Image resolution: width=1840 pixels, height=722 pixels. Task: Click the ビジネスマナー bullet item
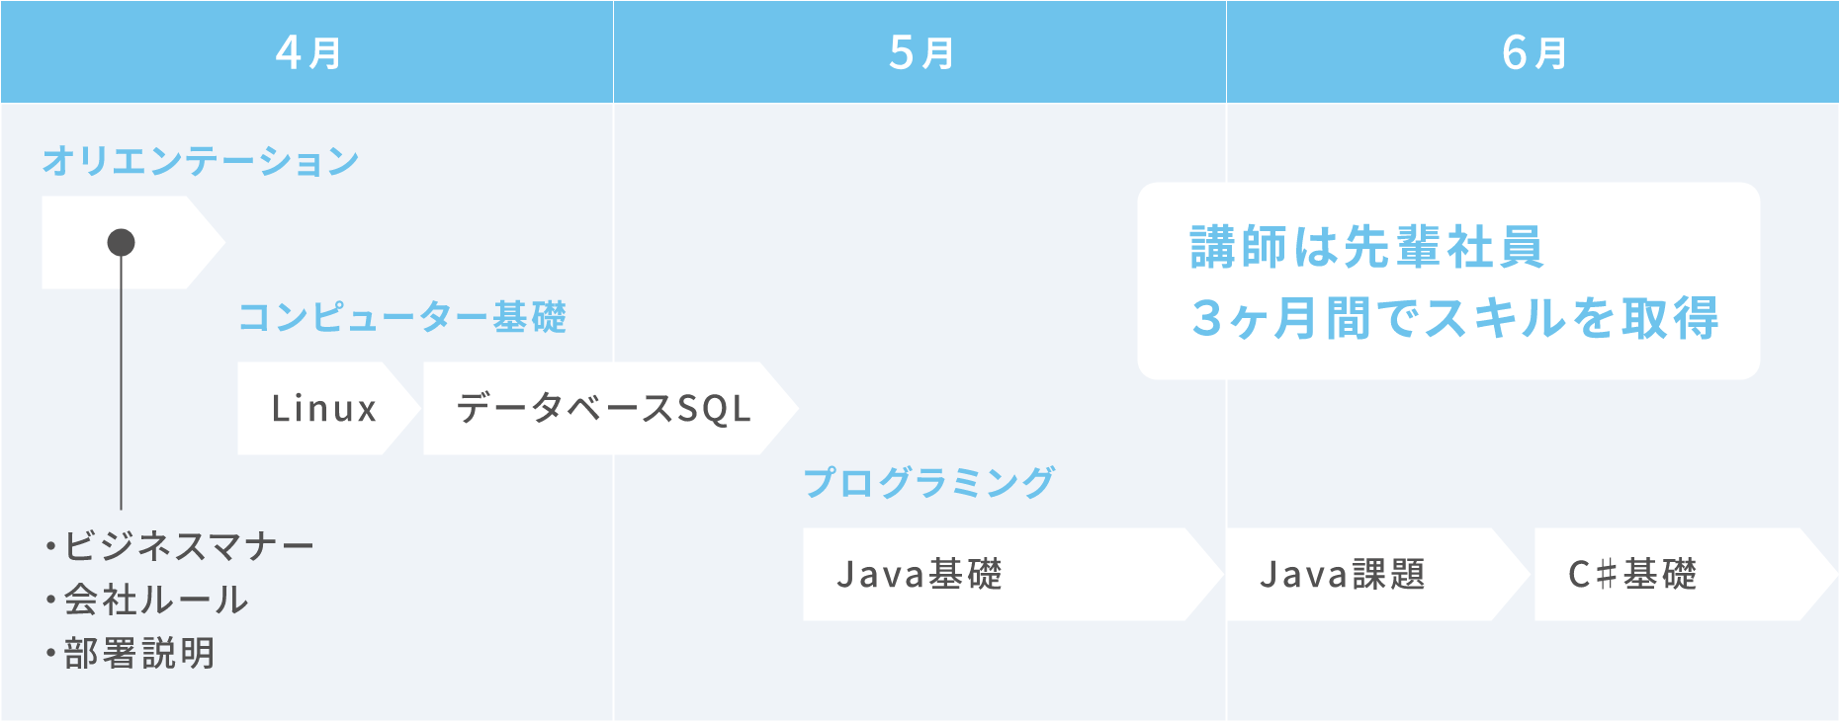pos(179,545)
